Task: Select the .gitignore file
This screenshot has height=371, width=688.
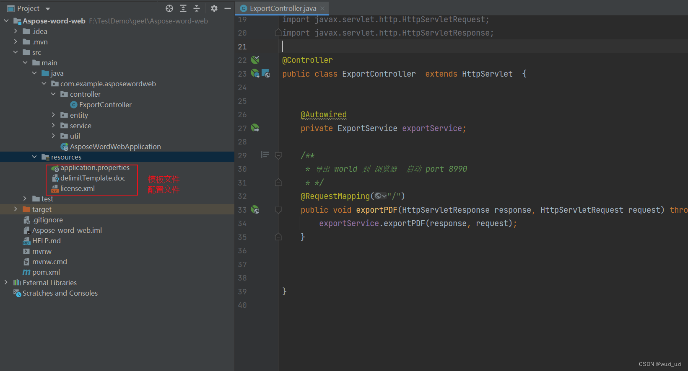Action: [x=47, y=220]
